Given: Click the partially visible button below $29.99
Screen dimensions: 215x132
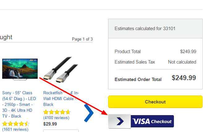Looking at the screenshot, I should pyautogui.click(x=61, y=131).
